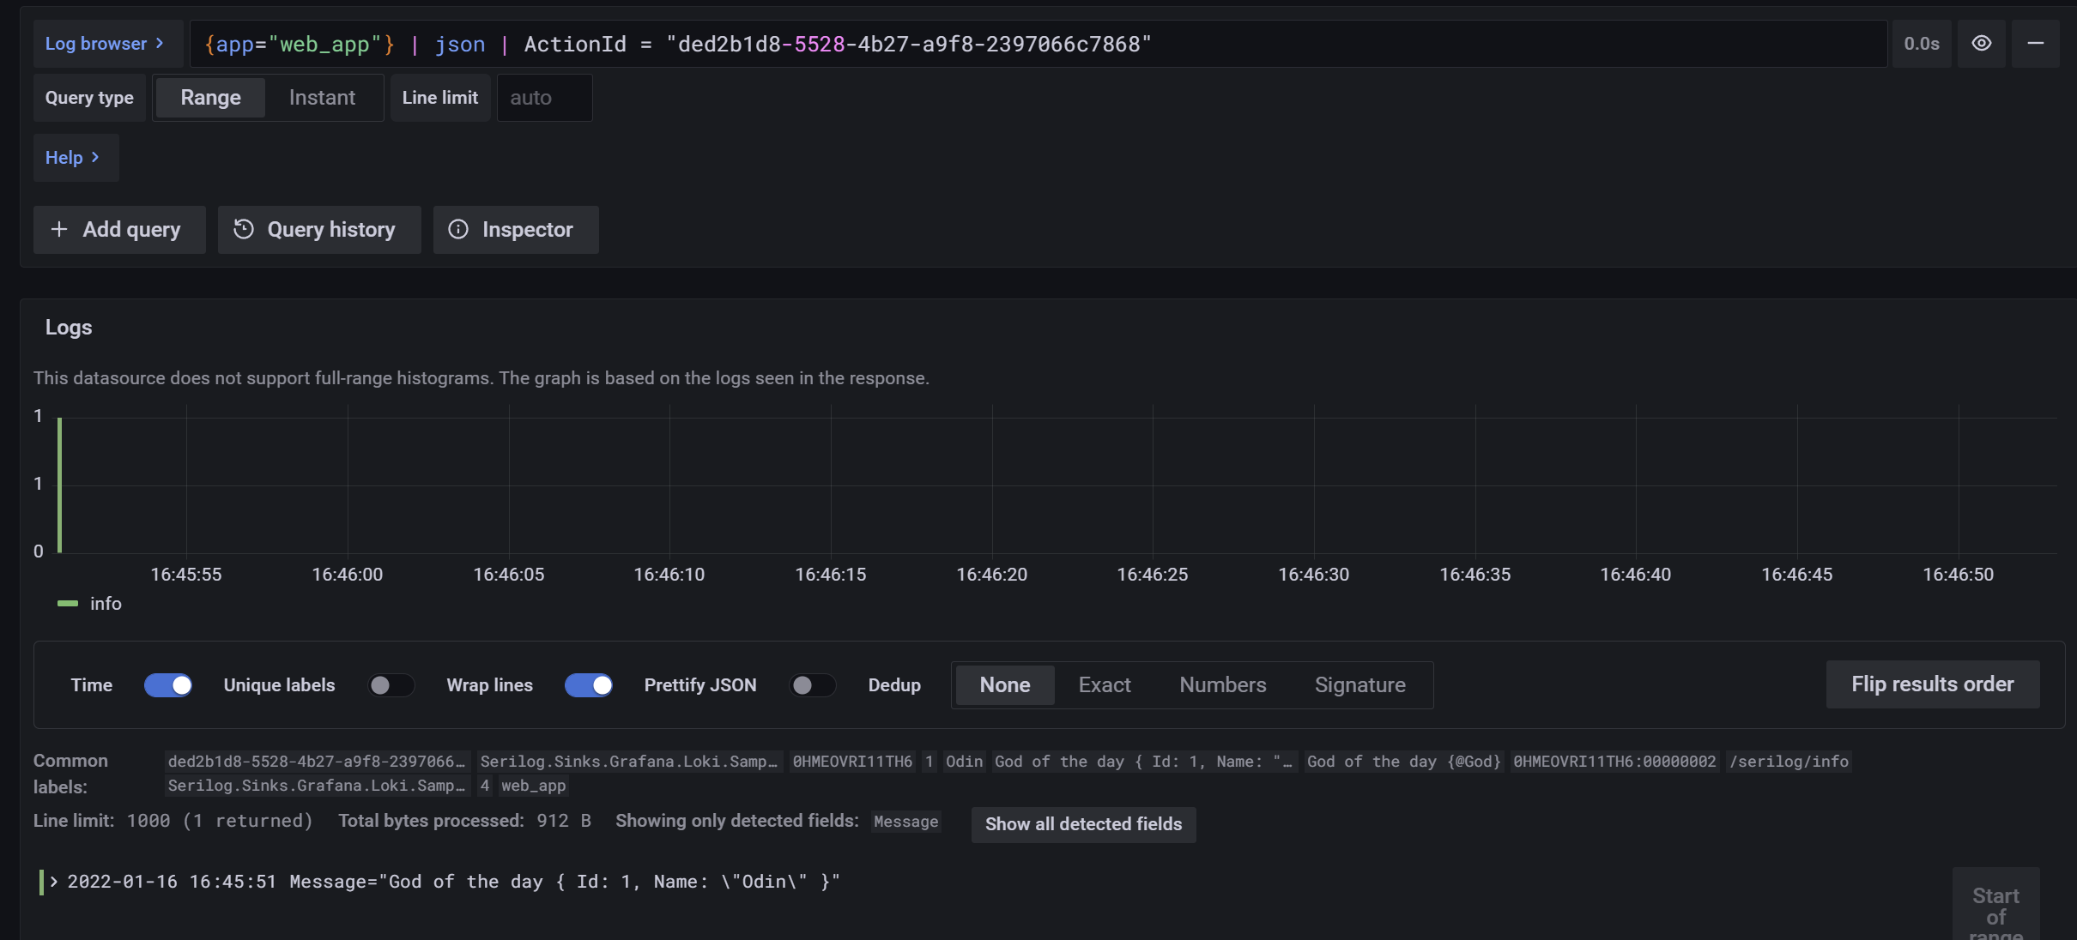Enable the Prettify JSON switch
Viewport: 2077px width, 940px height.
[812, 685]
